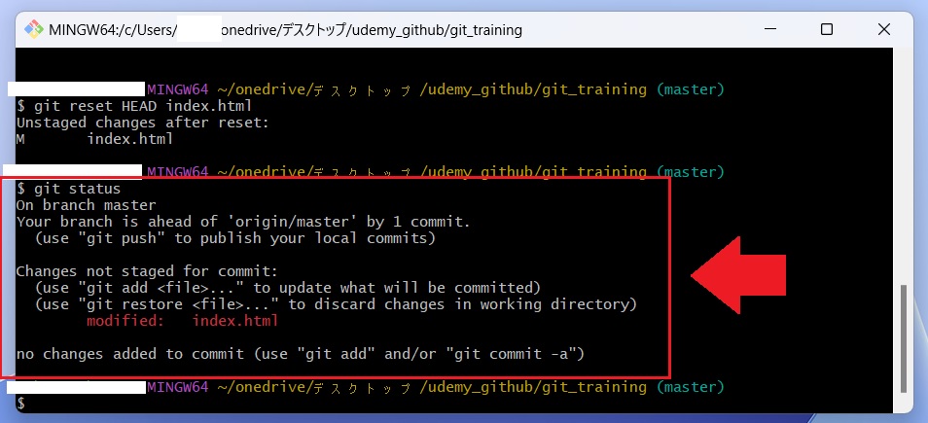Click the red index.html file name
Screen dimensions: 928x423
coord(235,321)
